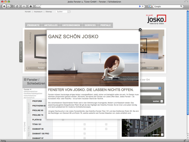Toggle the first checkbox in TITAN 101 row

[x=85, y=124]
